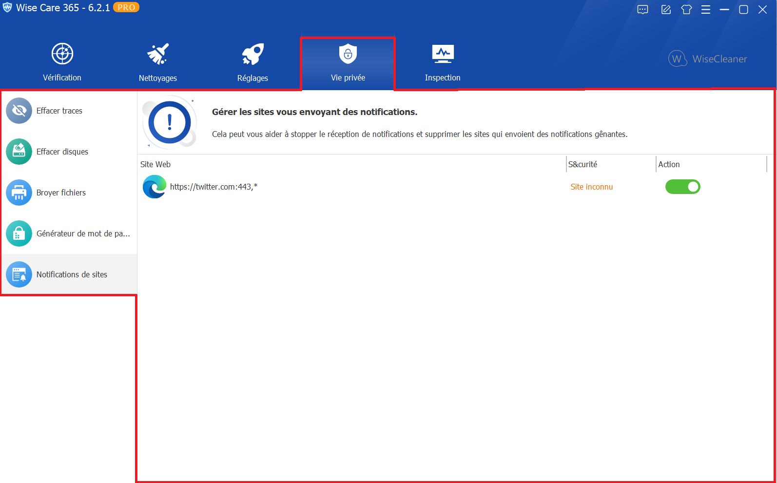This screenshot has height=483, width=777.
Task: Select the Vie privée tab
Action: click(x=348, y=63)
